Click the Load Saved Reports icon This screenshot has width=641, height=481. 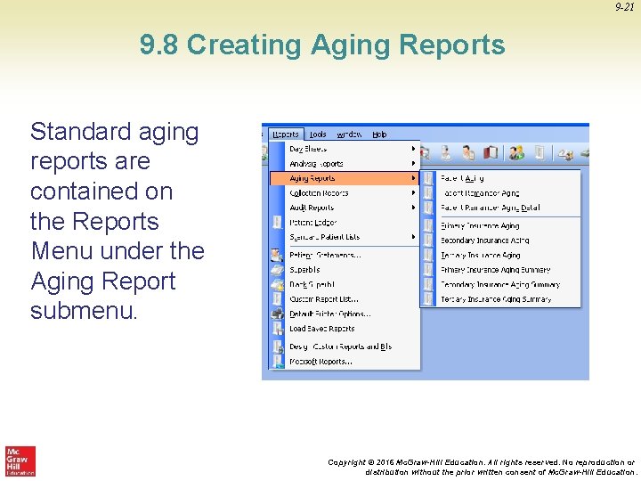click(x=278, y=329)
